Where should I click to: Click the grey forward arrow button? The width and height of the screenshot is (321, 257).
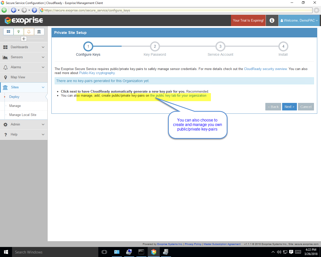(x=24, y=10)
